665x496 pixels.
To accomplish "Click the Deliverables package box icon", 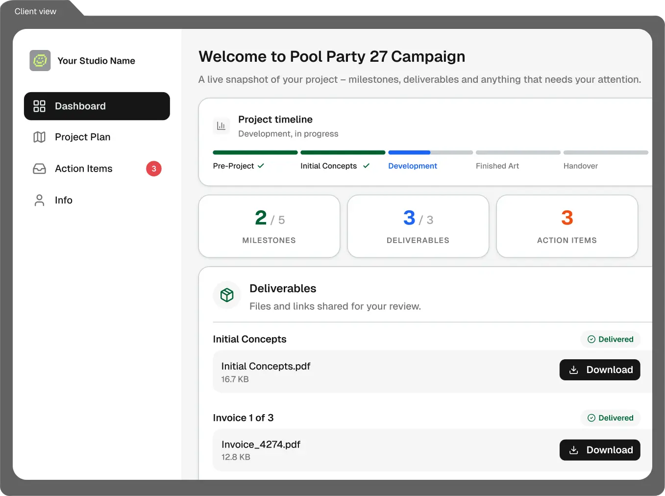I will [227, 295].
